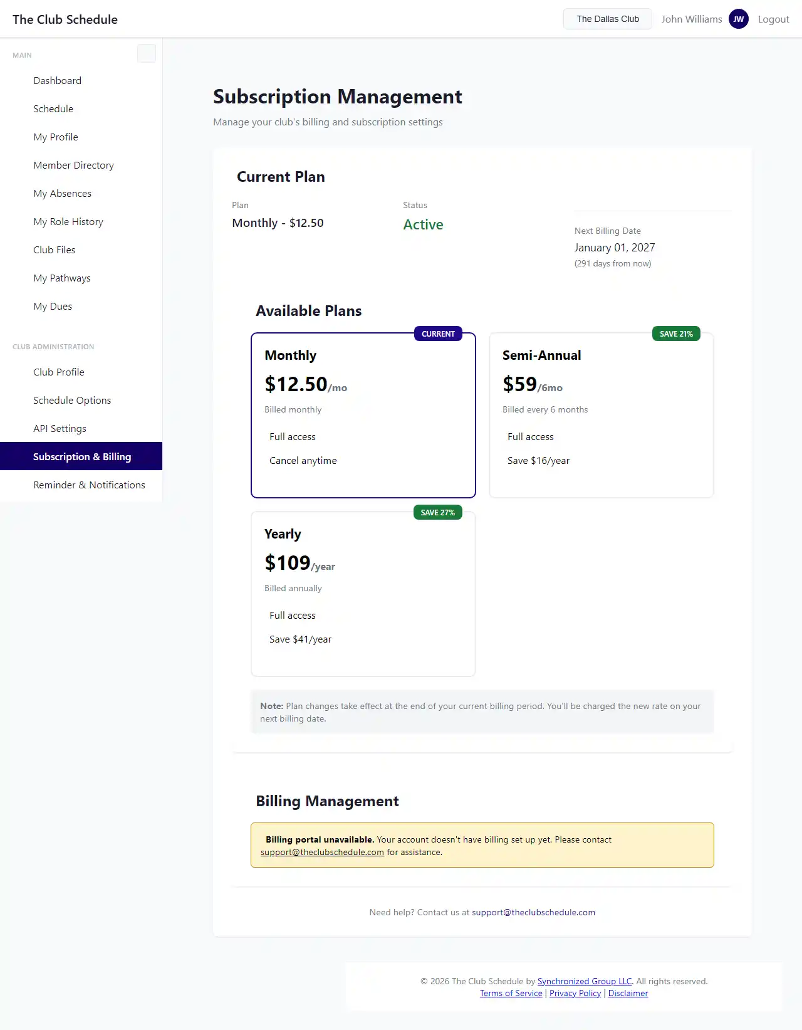The width and height of the screenshot is (802, 1030).
Task: Open My Role History
Action: click(x=68, y=221)
